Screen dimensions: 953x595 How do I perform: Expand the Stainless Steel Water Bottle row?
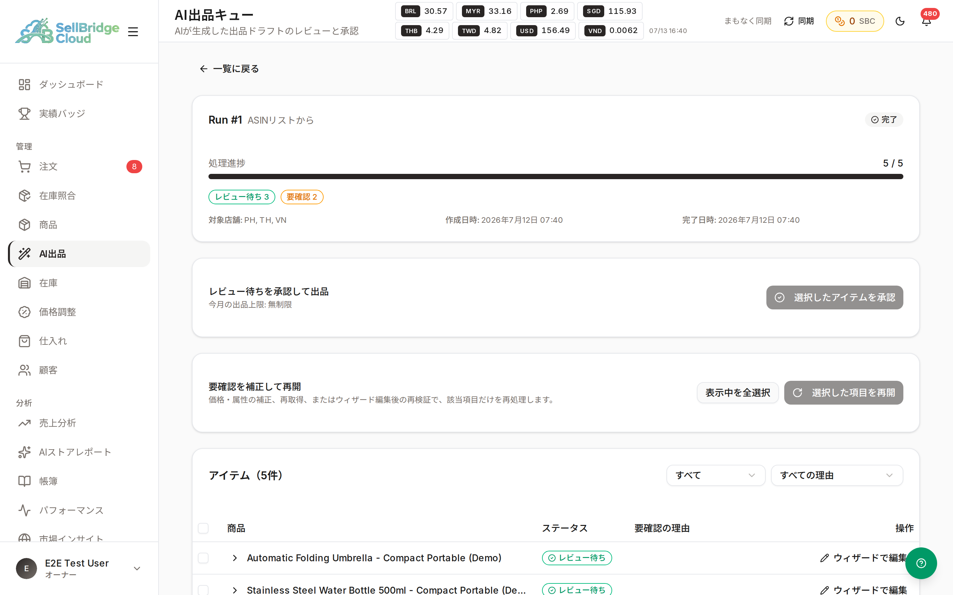pos(235,590)
